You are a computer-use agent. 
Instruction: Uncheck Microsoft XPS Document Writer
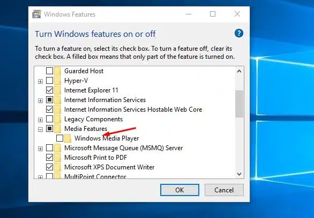click(49, 167)
